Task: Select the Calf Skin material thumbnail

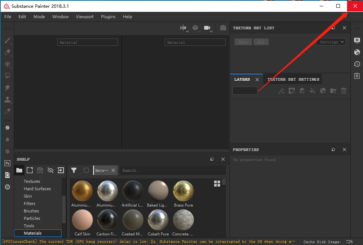Action: (x=82, y=219)
